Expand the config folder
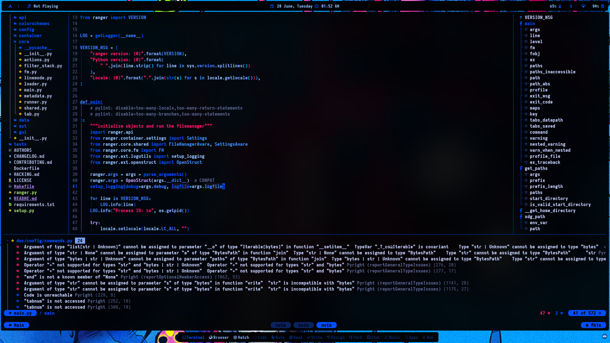This screenshot has width=610, height=343. 24,30
